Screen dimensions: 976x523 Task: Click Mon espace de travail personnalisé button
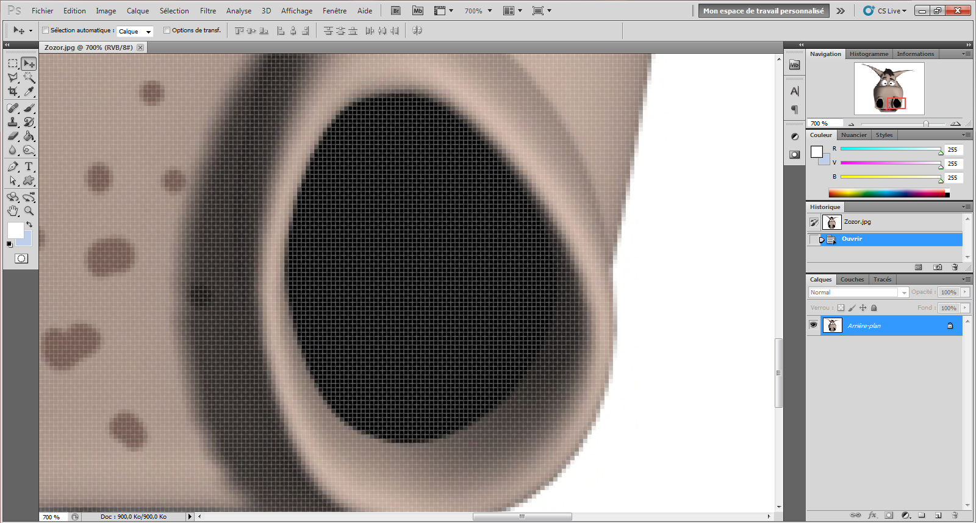(763, 11)
